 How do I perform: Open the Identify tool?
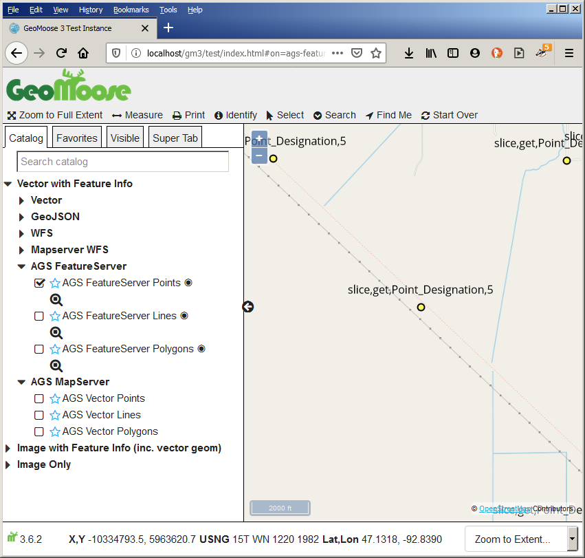(x=235, y=115)
